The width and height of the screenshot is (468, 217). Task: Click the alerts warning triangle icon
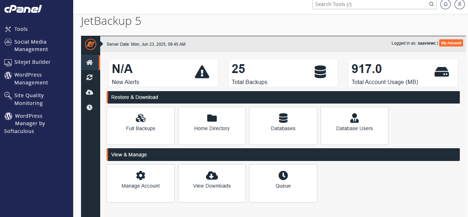coord(202,72)
